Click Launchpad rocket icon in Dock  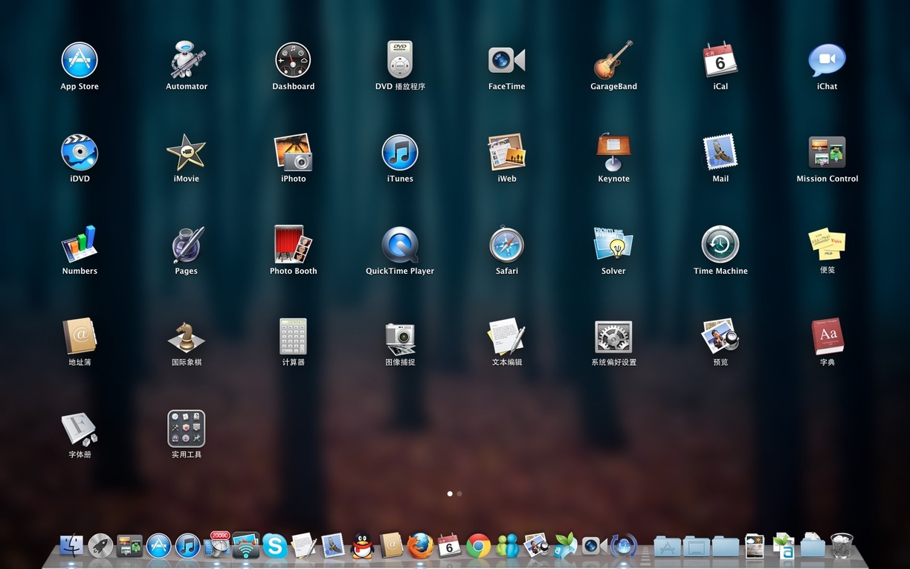point(101,546)
